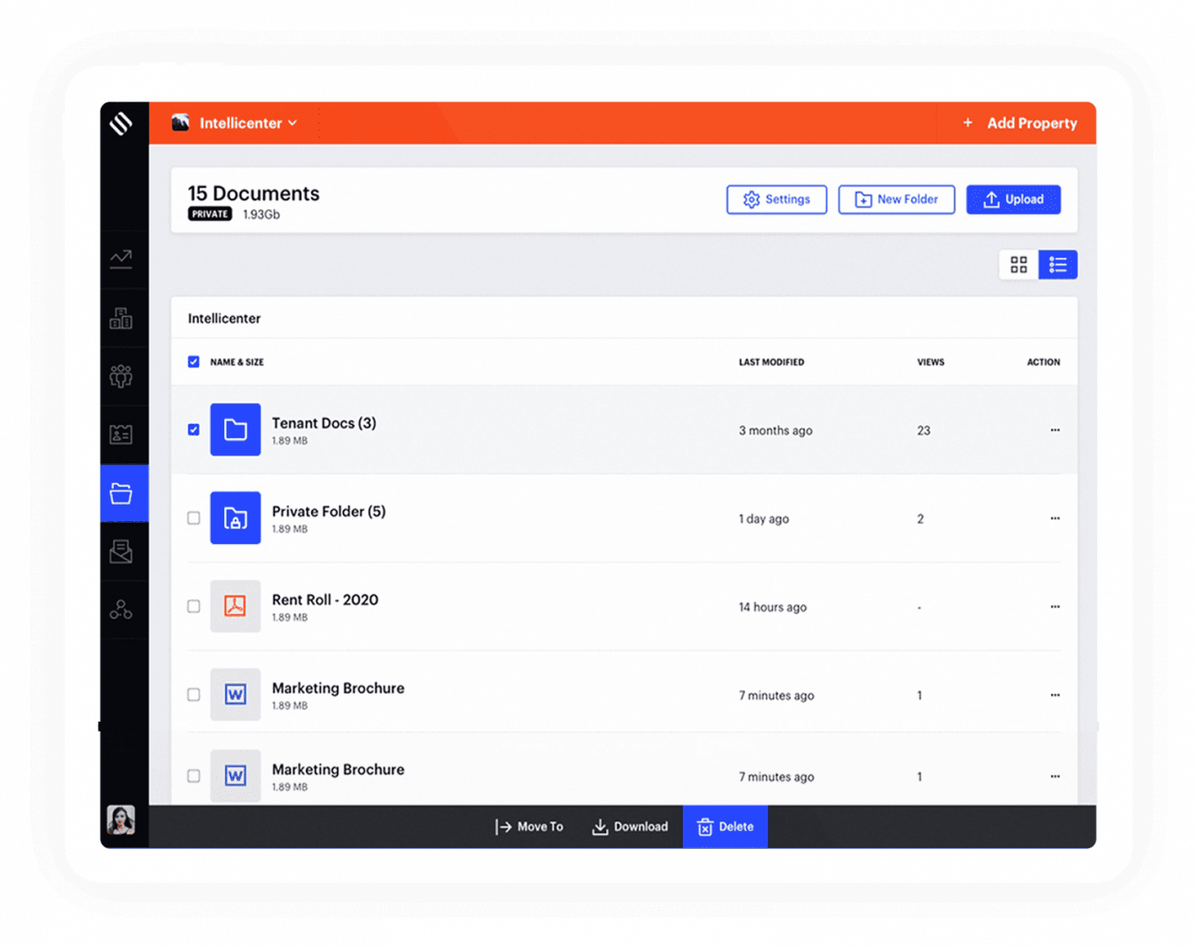Switch to list view

coord(1058,265)
